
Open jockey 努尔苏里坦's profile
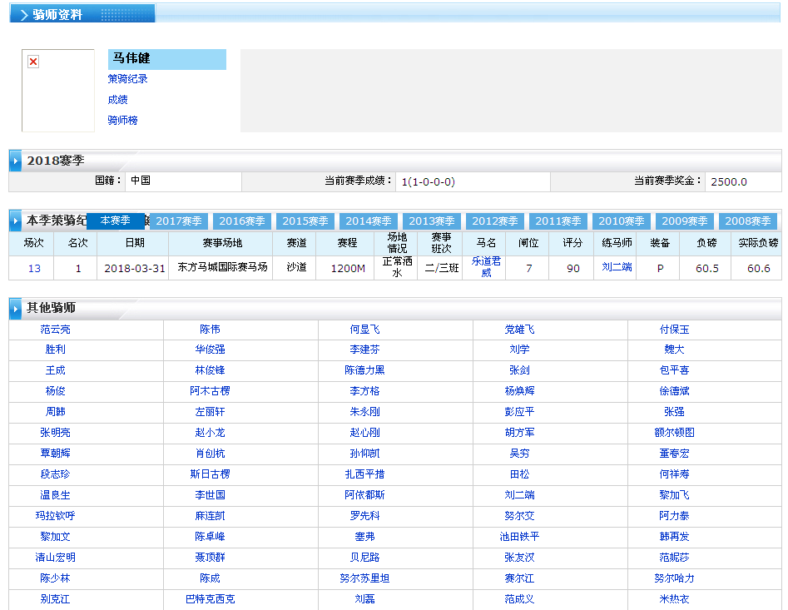coord(364,578)
